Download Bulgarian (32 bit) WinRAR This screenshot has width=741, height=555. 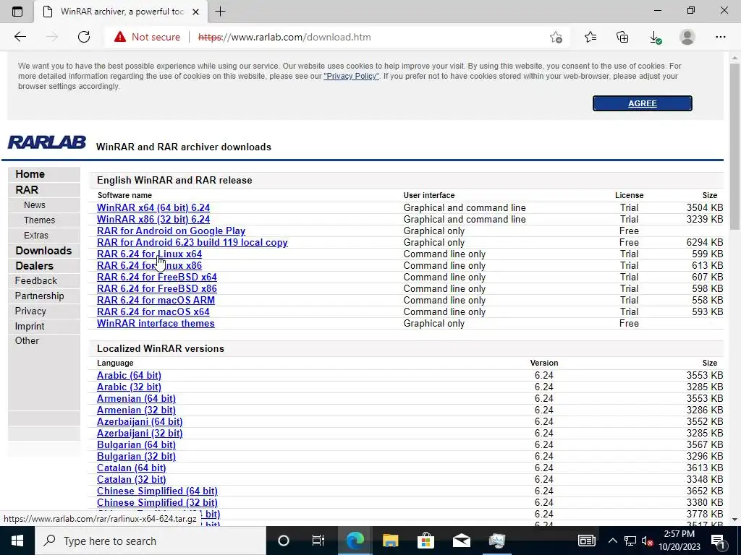136,457
